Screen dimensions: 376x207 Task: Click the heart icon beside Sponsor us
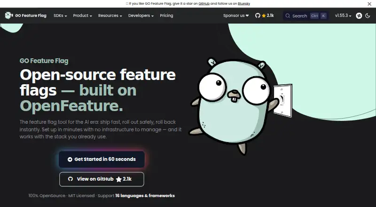247,16
